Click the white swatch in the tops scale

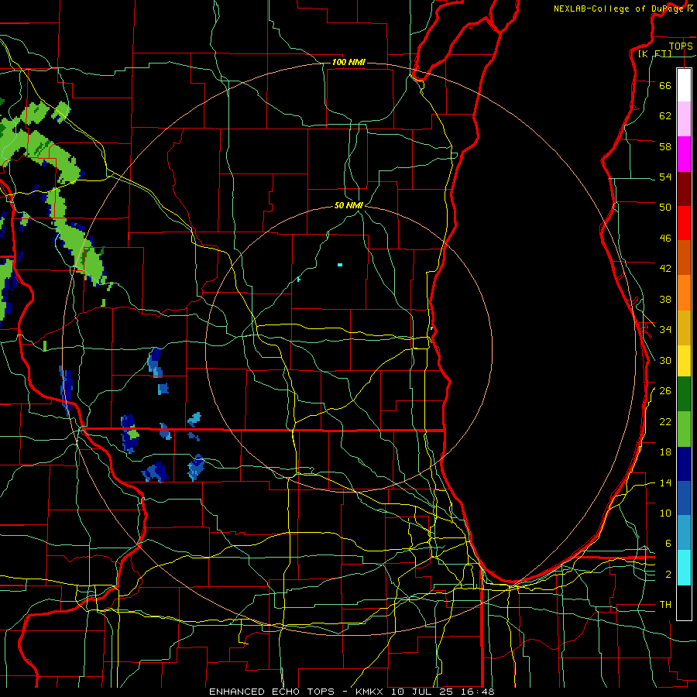(x=684, y=85)
